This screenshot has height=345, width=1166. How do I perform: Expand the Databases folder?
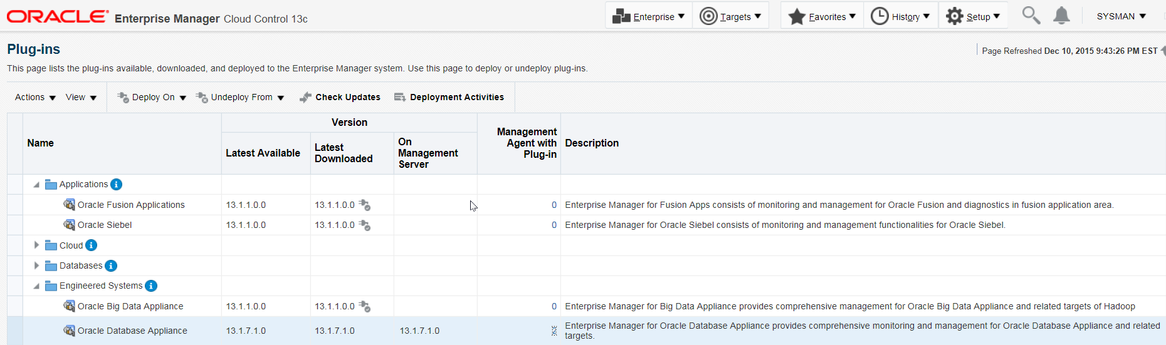(36, 266)
